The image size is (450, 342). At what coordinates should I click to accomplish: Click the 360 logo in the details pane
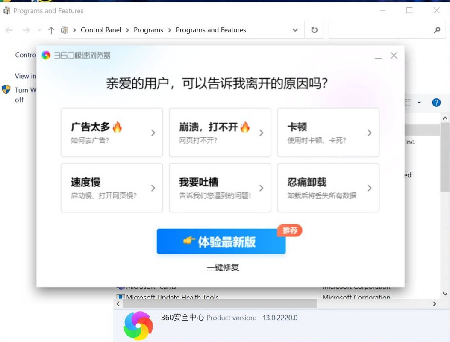tap(138, 326)
